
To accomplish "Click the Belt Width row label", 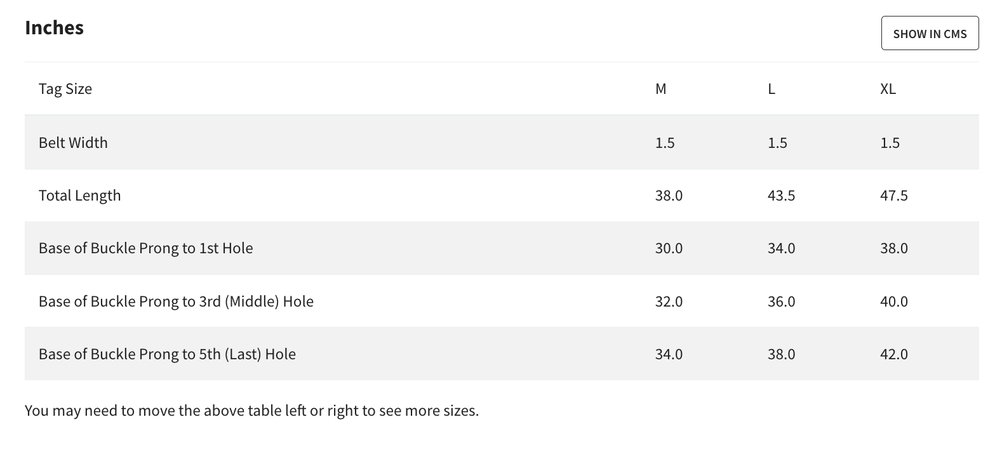I will 73,142.
